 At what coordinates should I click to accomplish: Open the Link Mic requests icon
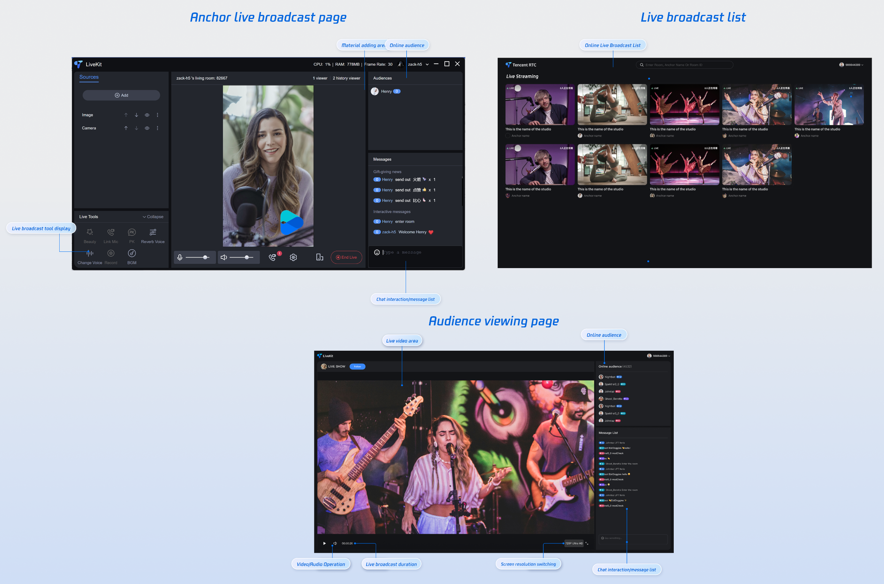click(x=273, y=258)
